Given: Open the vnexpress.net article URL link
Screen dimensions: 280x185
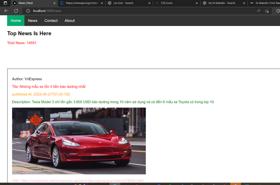Looking at the screenshot, I should pyautogui.click(x=78, y=181).
